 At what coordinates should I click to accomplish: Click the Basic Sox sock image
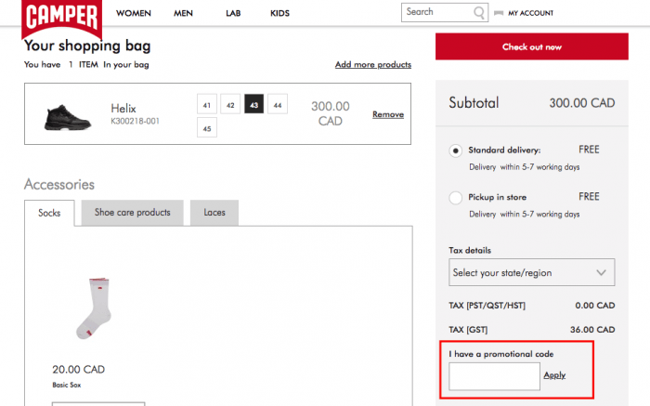[x=94, y=308]
